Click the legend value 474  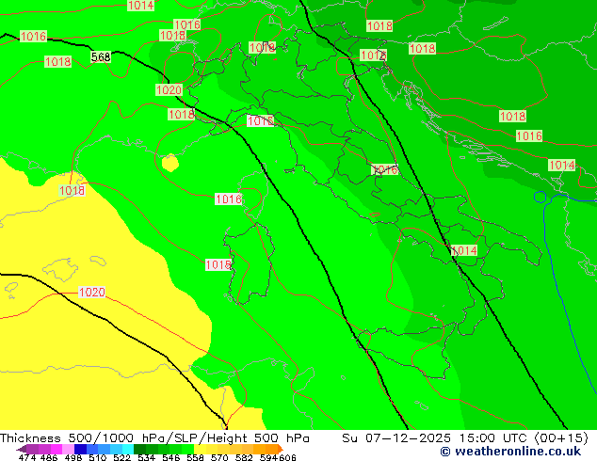[x=27, y=457]
